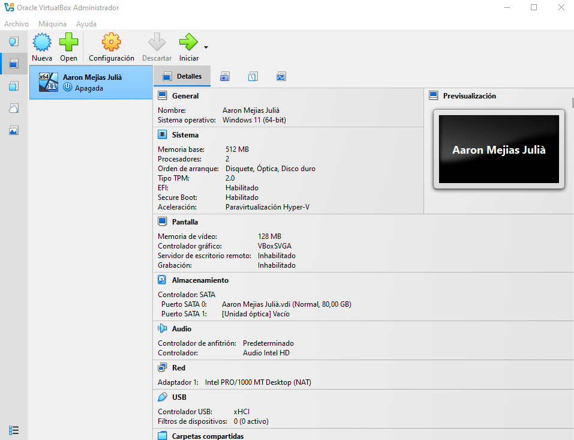Click the Previsualización preview thumbnail
Image resolution: width=574 pixels, height=440 pixels.
click(498, 149)
